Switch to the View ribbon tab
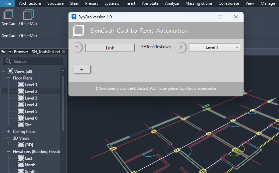 point(250,3)
